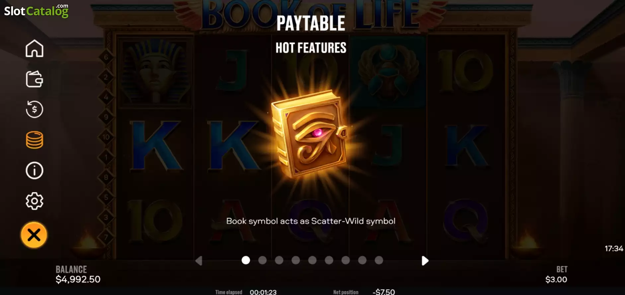Click the BALANCE amount display
This screenshot has width=625, height=295.
78,279
